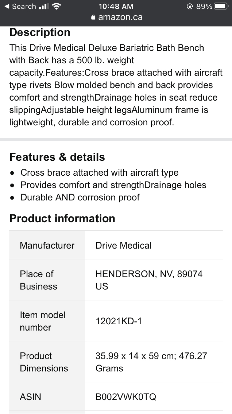Tap the padlock icon beside amazon.ca
Image resolution: width=232 pixels, height=414 pixels.
pos(94,17)
